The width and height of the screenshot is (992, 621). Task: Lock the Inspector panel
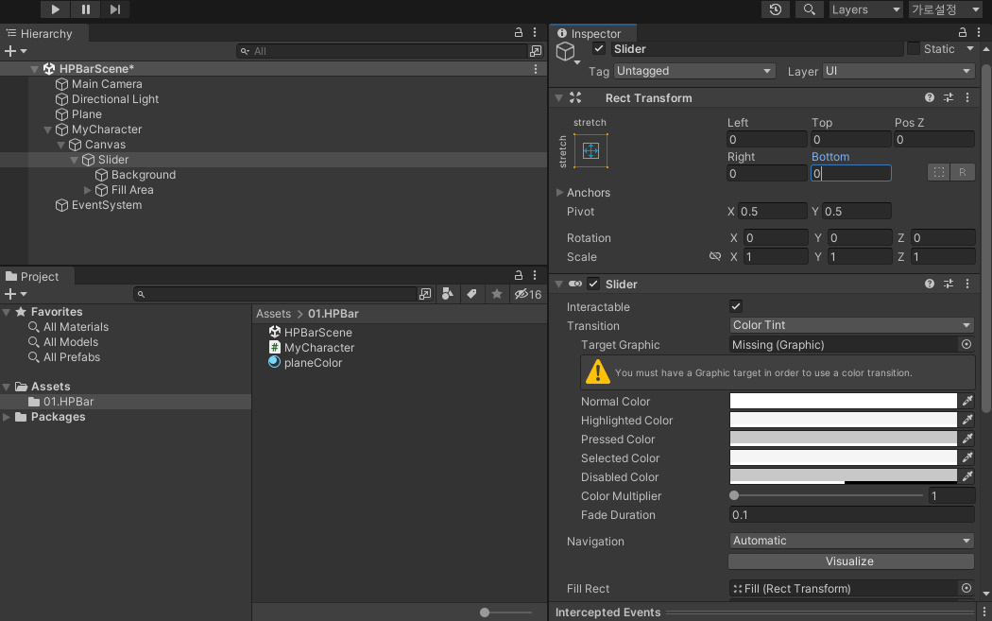pyautogui.click(x=963, y=32)
